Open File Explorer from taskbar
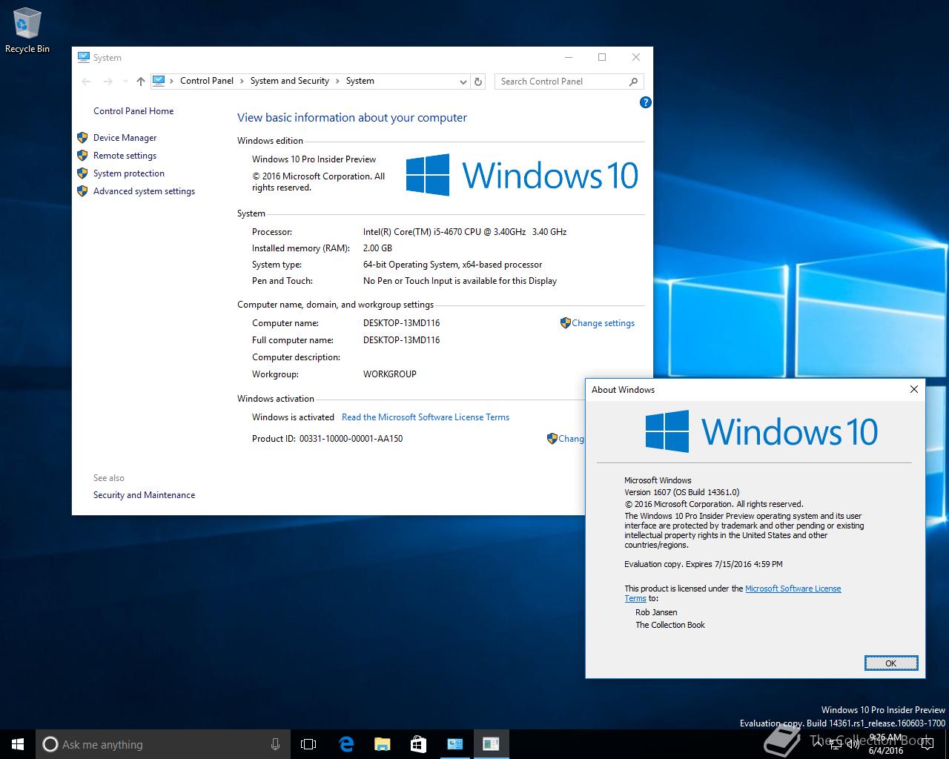 click(x=382, y=744)
